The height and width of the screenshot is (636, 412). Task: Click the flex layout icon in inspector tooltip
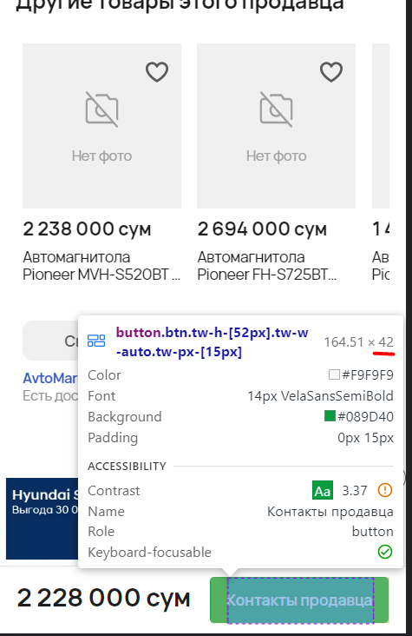coord(96,341)
